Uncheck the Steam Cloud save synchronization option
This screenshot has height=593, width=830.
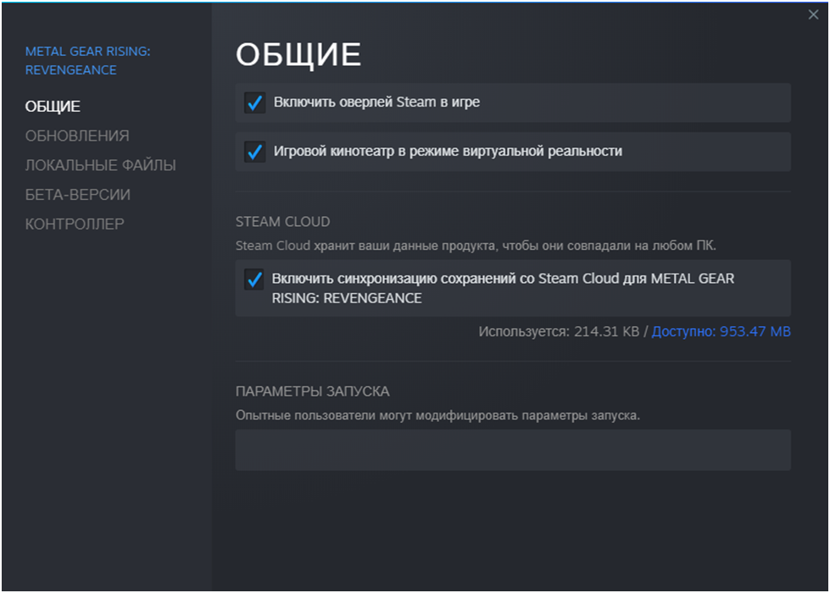[254, 280]
